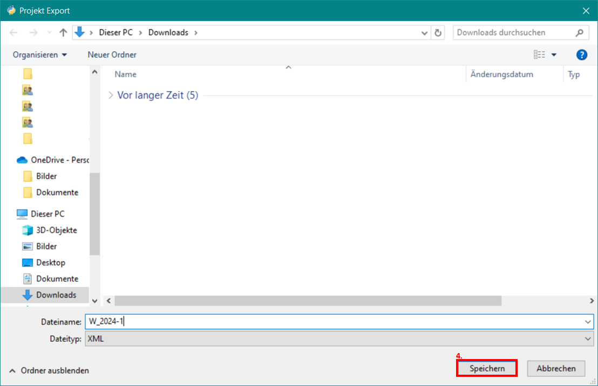Change view layout icon
The height and width of the screenshot is (386, 598).
(x=539, y=54)
